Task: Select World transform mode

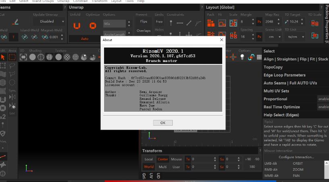Action: click(x=149, y=167)
